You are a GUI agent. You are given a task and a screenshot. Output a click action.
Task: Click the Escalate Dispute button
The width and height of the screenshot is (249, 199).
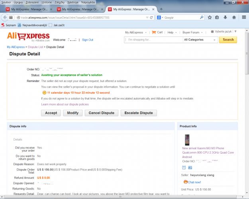[x=139, y=113]
